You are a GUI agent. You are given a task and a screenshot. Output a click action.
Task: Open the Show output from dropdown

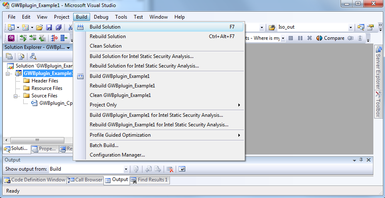pos(126,169)
